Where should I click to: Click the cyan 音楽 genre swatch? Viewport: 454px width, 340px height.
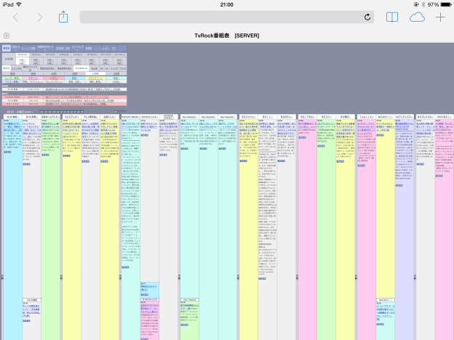tap(75, 78)
